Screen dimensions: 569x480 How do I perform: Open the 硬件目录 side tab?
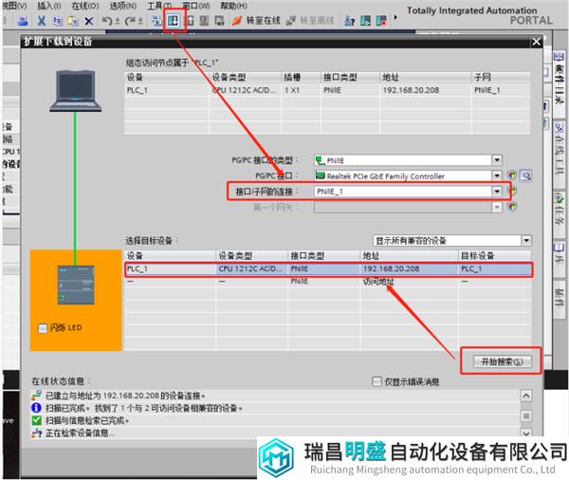[x=560, y=83]
